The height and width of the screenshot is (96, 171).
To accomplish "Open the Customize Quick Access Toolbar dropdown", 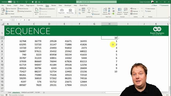I will tap(42, 2).
